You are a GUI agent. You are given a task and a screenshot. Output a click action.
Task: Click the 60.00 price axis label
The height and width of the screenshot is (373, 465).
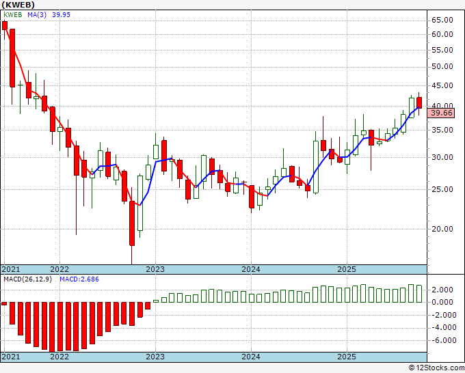coord(442,34)
